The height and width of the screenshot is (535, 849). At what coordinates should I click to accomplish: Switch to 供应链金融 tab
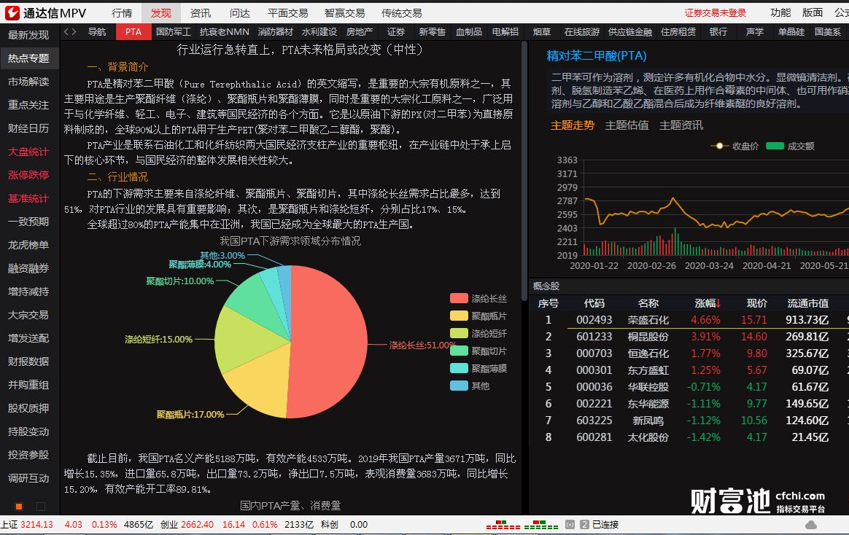(629, 32)
